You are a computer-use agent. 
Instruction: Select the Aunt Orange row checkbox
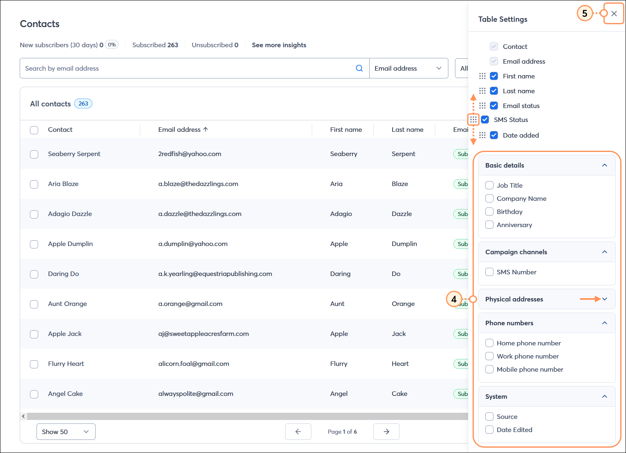[x=34, y=304]
